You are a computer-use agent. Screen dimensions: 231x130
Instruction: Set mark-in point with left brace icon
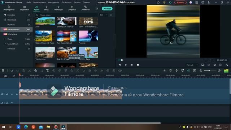coord(206,60)
